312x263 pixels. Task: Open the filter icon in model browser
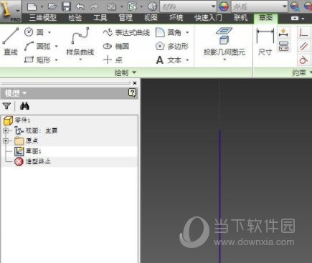pyautogui.click(x=6, y=106)
